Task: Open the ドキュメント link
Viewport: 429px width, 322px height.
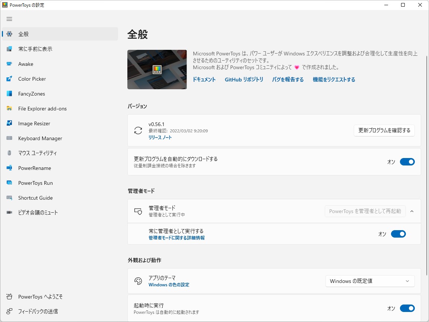Action: pyautogui.click(x=204, y=80)
